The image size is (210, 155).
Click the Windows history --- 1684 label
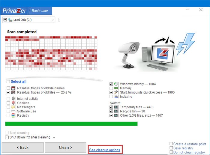tap(138, 84)
